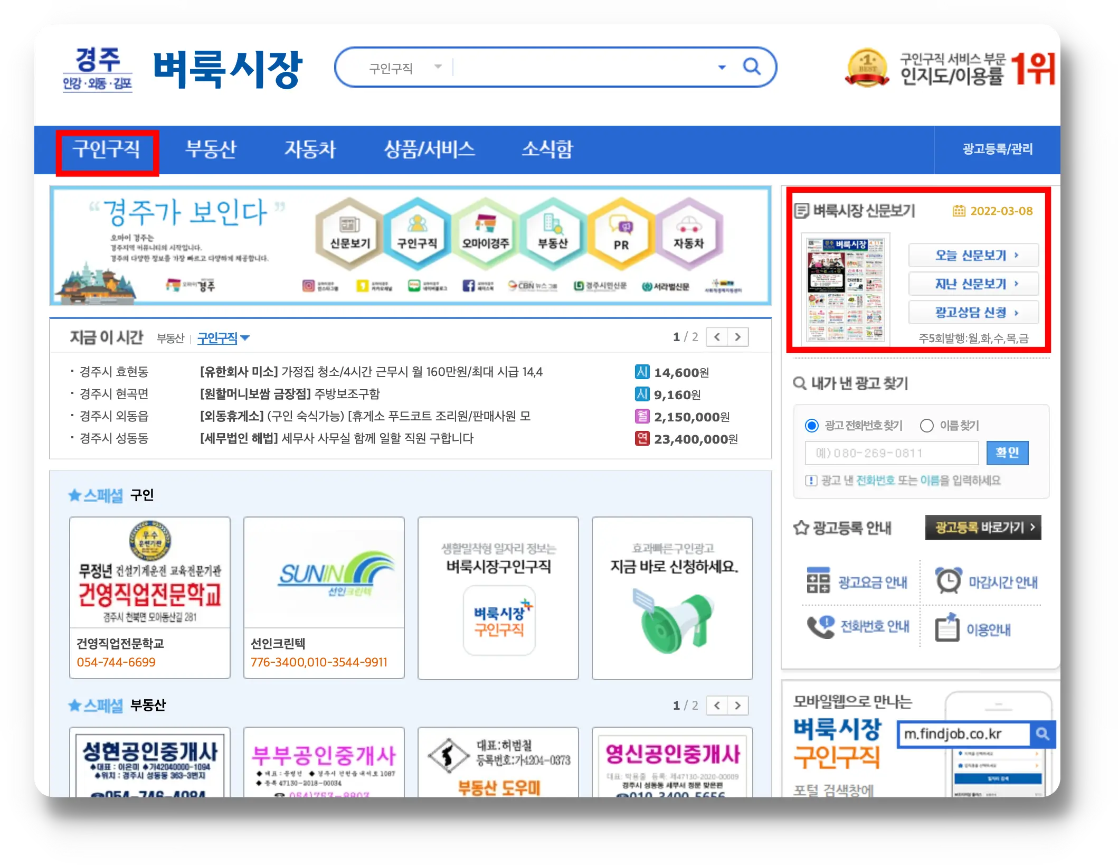The image size is (1118, 865).
Task: Expand the search history arrow beside magnifier
Action: (x=722, y=68)
